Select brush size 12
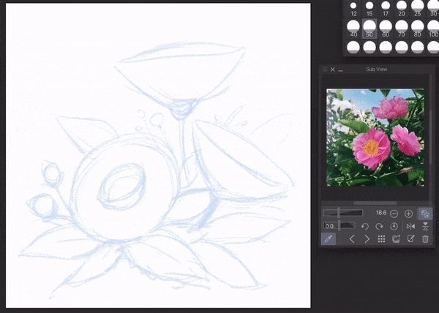This screenshot has height=313, width=439. (x=353, y=8)
